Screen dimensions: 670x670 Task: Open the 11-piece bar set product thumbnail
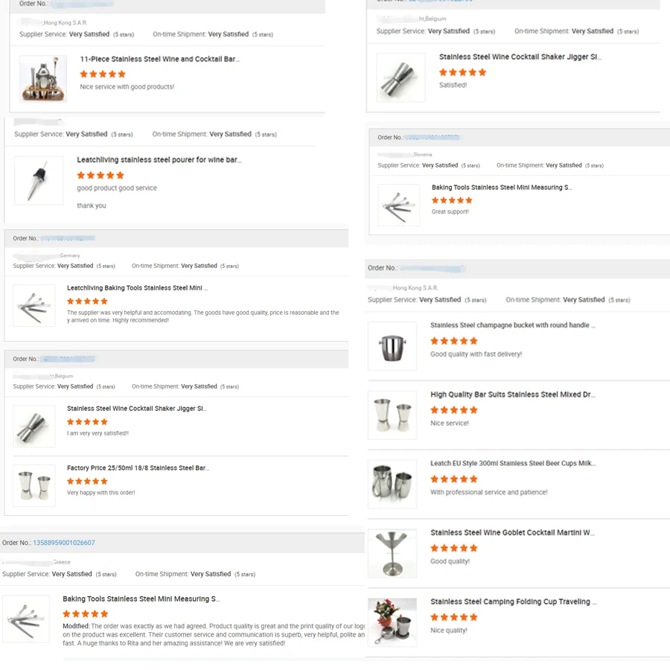(x=42, y=78)
